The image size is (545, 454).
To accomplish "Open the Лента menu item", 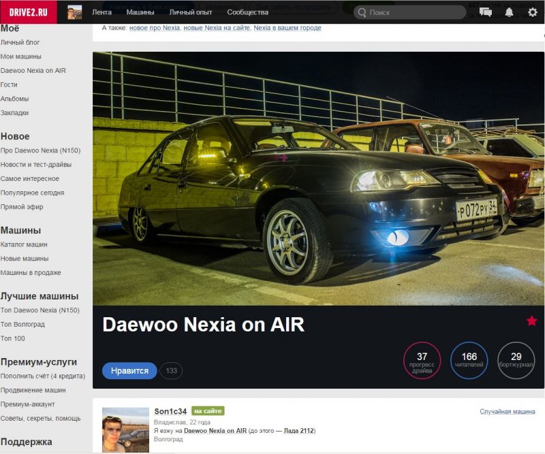I will [x=102, y=12].
